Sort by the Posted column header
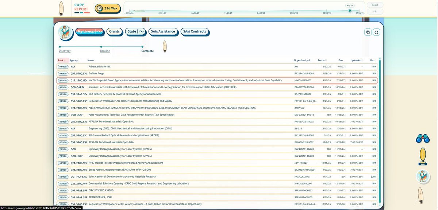This screenshot has width=438, height=210. tap(322, 60)
